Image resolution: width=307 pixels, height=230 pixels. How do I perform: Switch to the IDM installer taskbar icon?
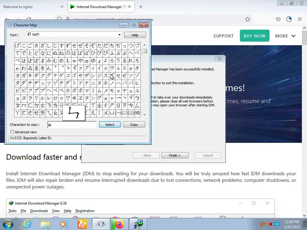(x=138, y=224)
